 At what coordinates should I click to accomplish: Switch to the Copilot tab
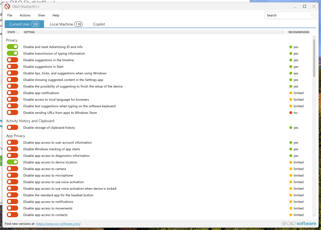click(x=99, y=24)
